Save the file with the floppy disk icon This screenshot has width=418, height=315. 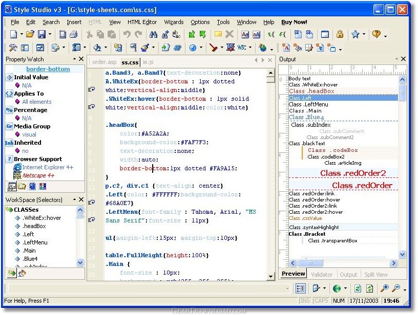(x=42, y=34)
